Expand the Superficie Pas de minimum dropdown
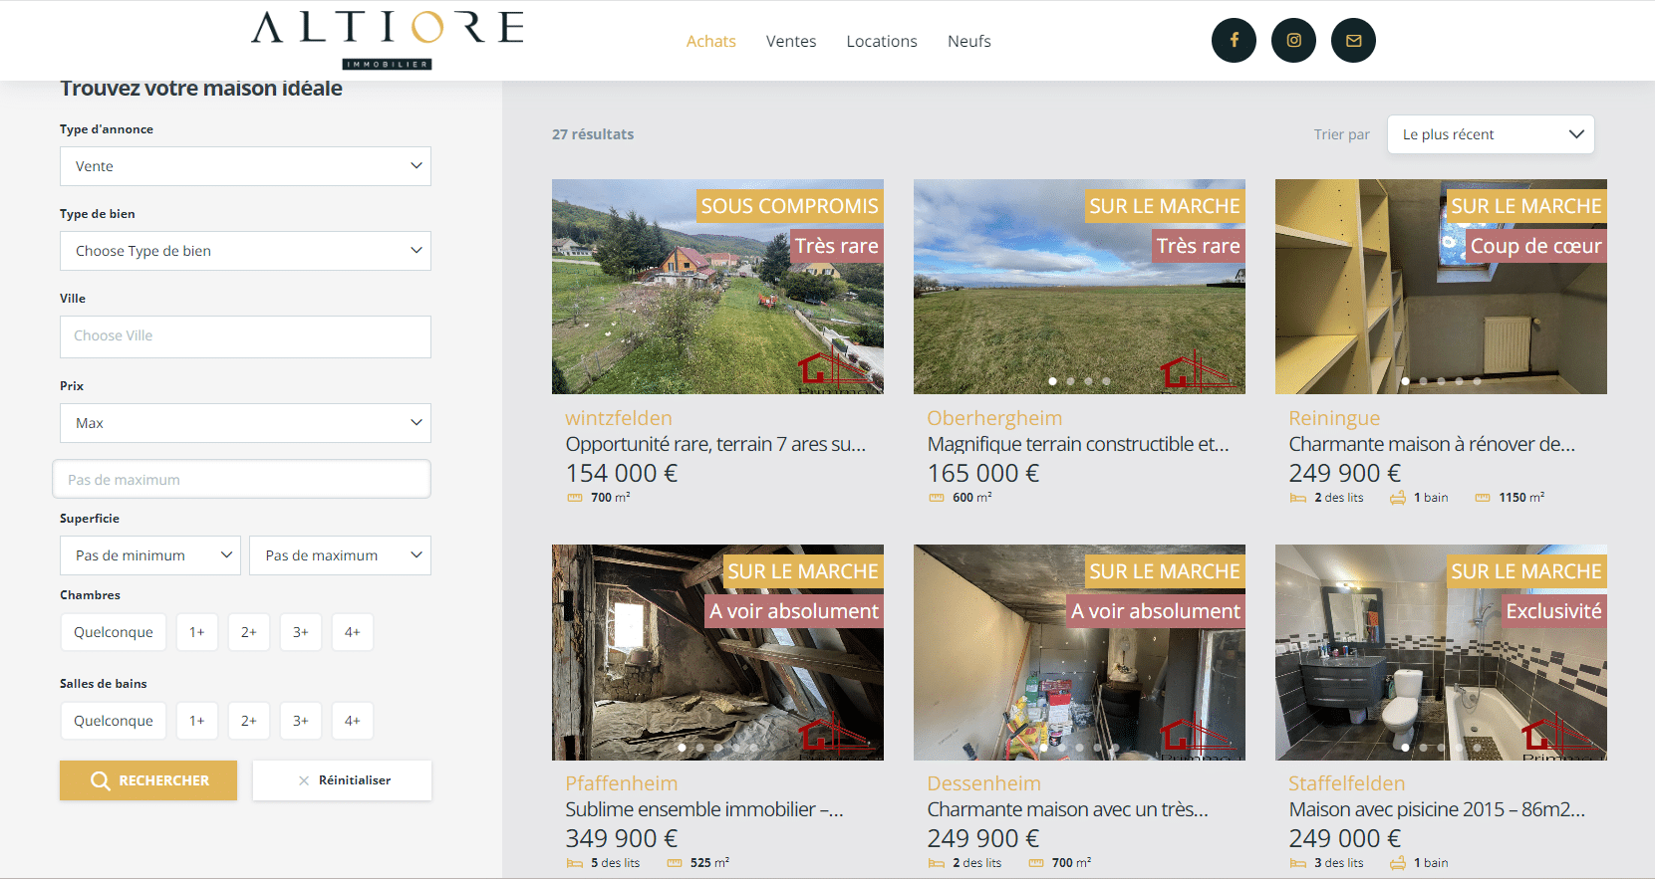This screenshot has height=879, width=1655. [150, 555]
